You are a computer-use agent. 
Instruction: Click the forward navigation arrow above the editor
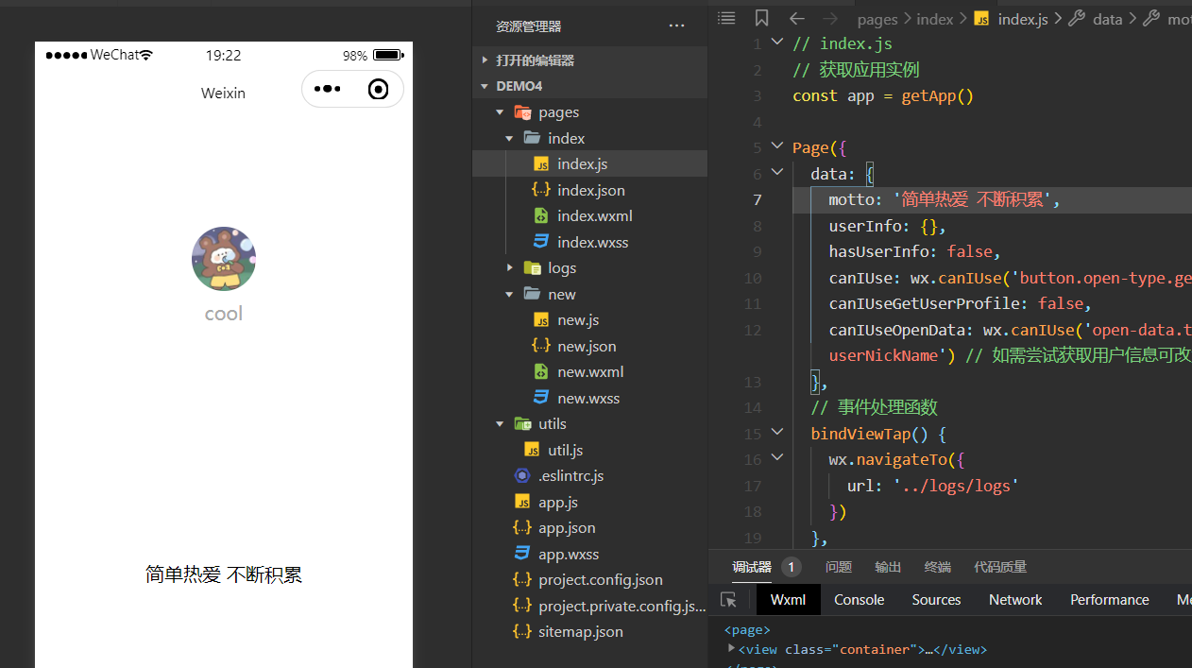coord(830,18)
